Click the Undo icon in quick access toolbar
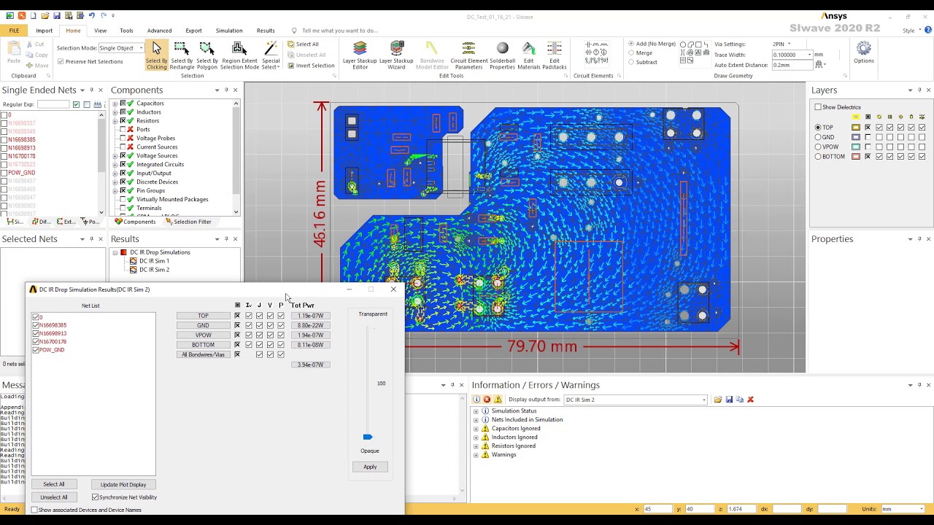 pos(92,15)
